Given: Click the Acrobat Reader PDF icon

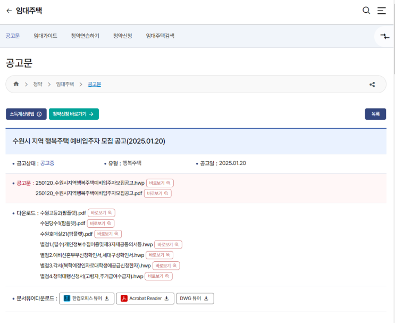Looking at the screenshot, I should coord(124,299).
